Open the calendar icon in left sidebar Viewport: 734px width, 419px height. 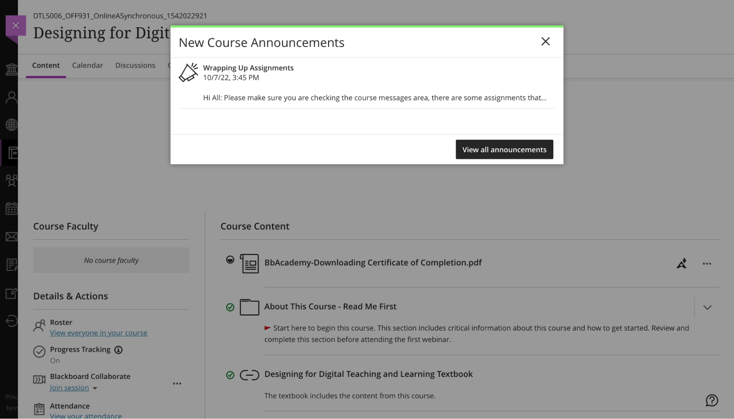11,208
